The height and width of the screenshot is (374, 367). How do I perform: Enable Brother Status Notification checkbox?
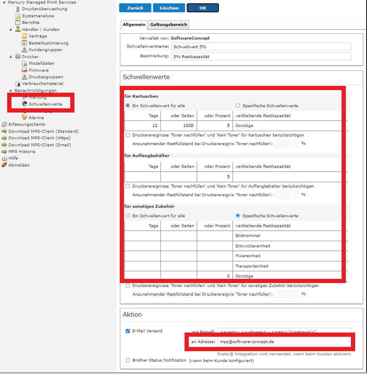coord(128,360)
